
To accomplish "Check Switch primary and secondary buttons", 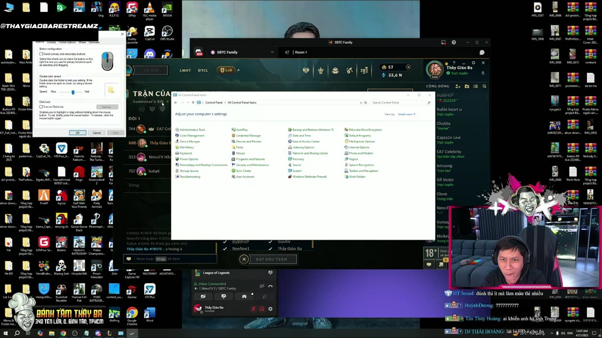I will click(41, 54).
